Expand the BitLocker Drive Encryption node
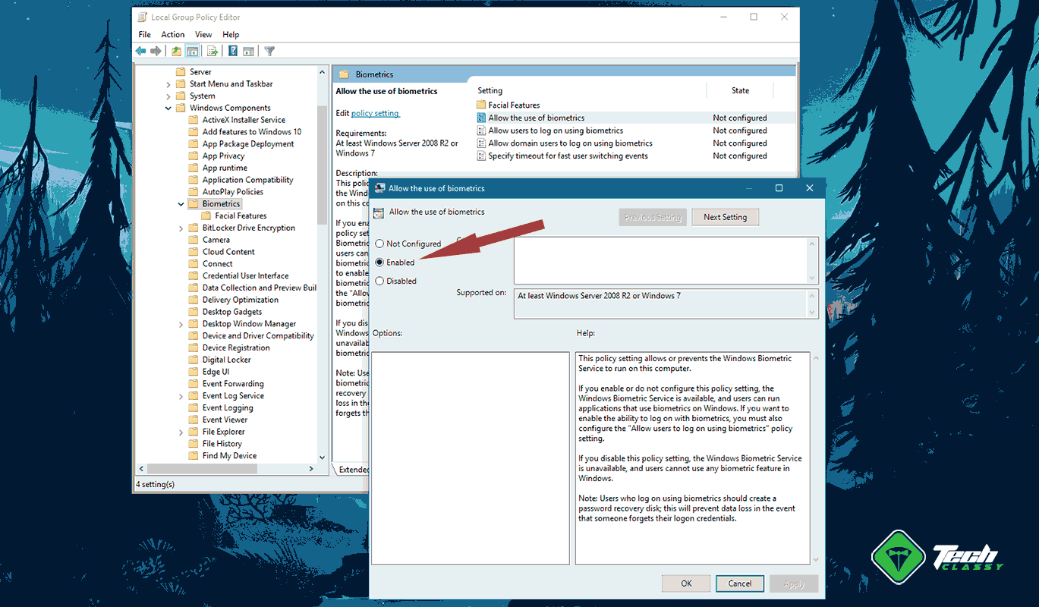This screenshot has height=607, width=1039. click(x=181, y=228)
